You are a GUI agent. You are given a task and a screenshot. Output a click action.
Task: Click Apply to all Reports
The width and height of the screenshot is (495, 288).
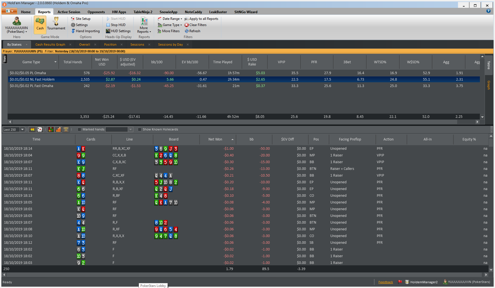coord(201,19)
